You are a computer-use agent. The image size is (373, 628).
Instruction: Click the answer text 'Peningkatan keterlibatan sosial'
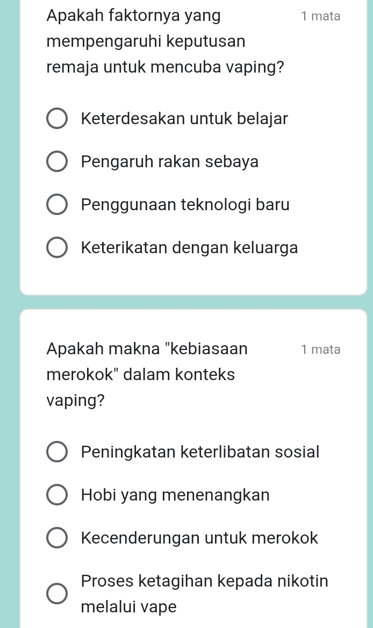tap(200, 452)
